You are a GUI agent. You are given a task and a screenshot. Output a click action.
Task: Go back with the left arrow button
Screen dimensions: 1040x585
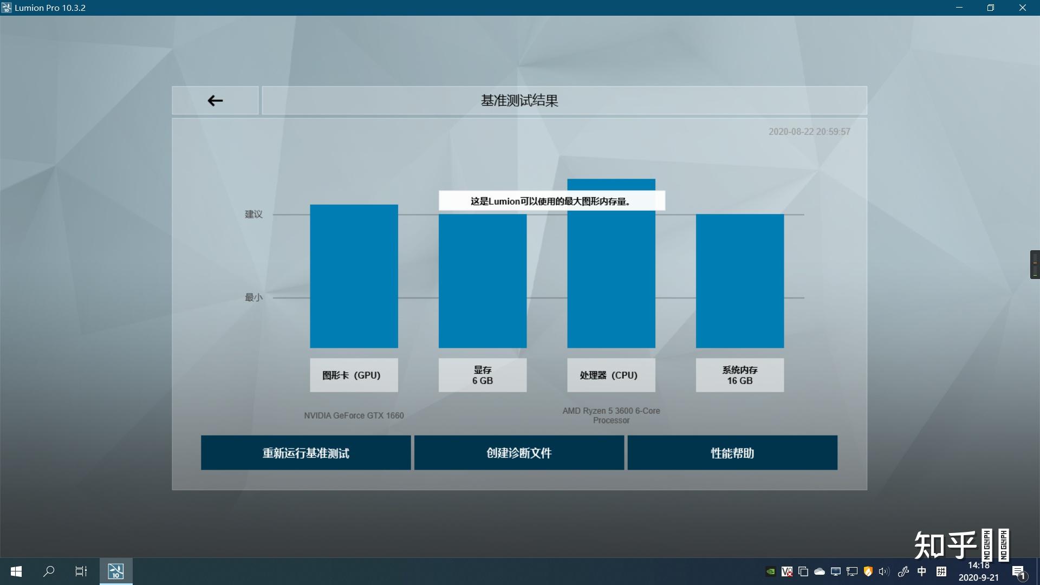[x=215, y=100]
